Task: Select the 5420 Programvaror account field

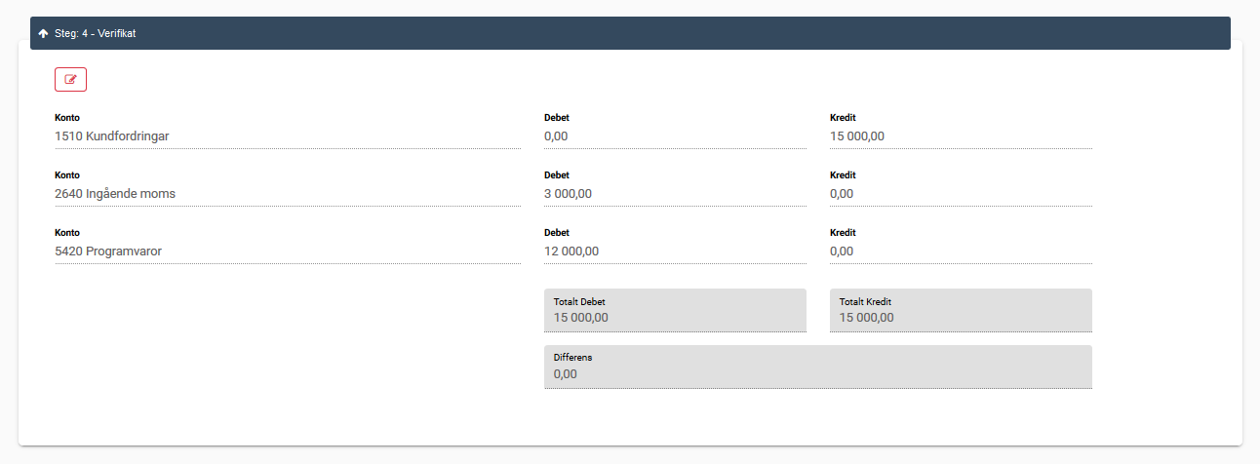Action: coord(288,251)
